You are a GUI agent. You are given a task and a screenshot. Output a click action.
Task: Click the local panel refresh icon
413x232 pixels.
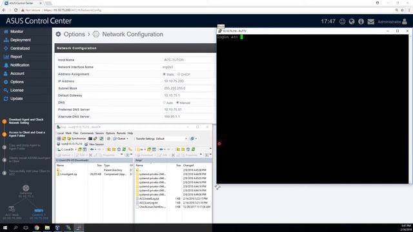(x=124, y=150)
